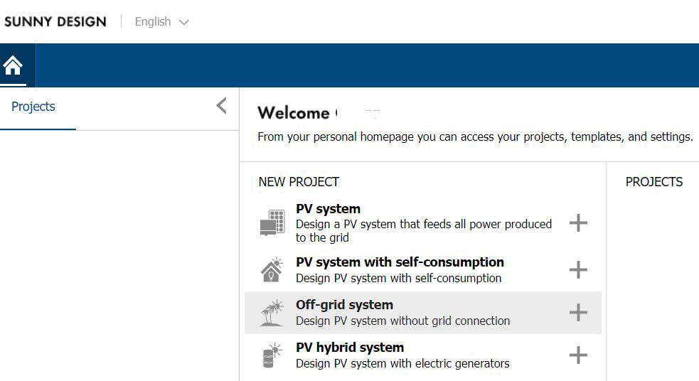Choose 'PV system with self-consumption' title
The height and width of the screenshot is (381, 699).
(400, 262)
